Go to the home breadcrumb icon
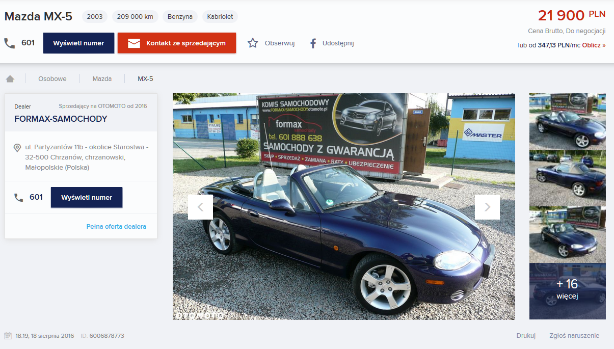Viewport: 614px width, 349px height. 10,79
